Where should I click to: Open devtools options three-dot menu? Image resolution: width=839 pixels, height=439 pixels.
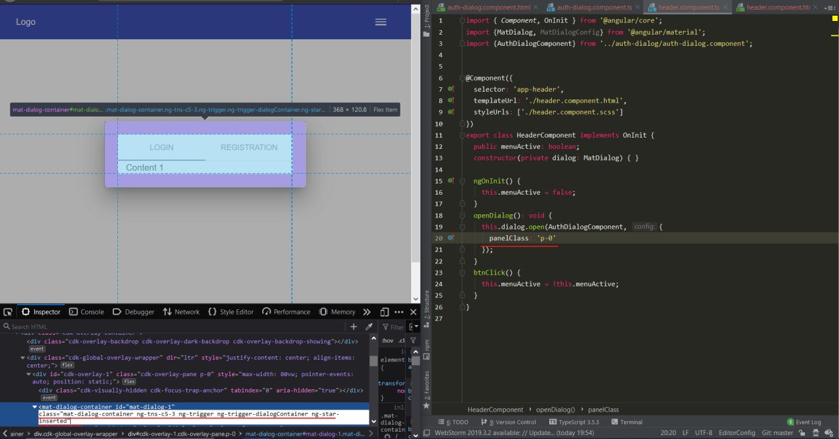pyautogui.click(x=399, y=312)
